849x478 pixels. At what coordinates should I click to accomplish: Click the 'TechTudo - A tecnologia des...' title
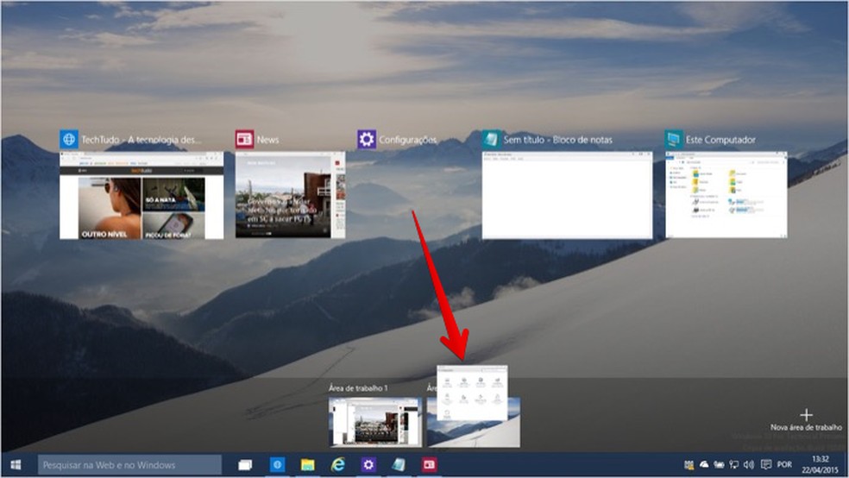tap(141, 140)
